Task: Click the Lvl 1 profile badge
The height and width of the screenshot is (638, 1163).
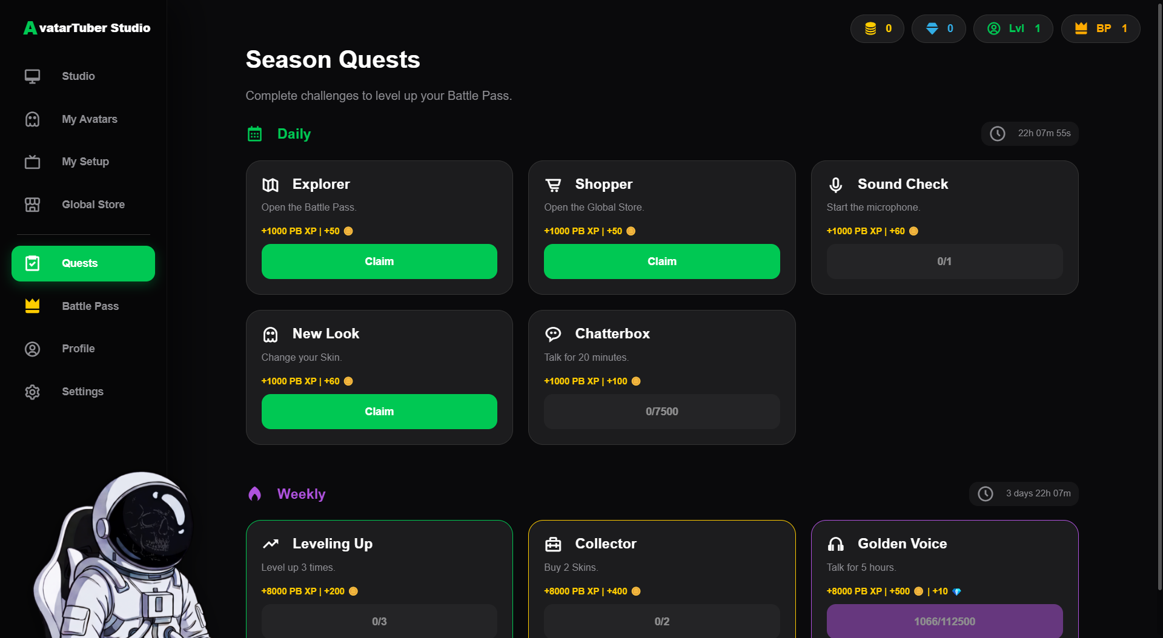Action: pyautogui.click(x=1013, y=28)
